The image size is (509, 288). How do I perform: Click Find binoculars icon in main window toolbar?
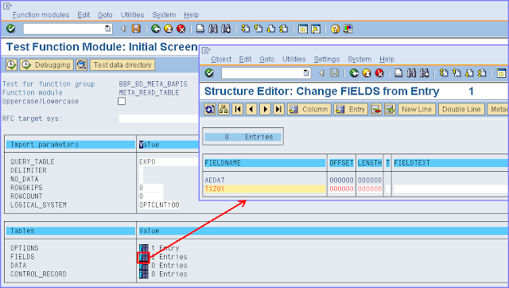click(213, 29)
